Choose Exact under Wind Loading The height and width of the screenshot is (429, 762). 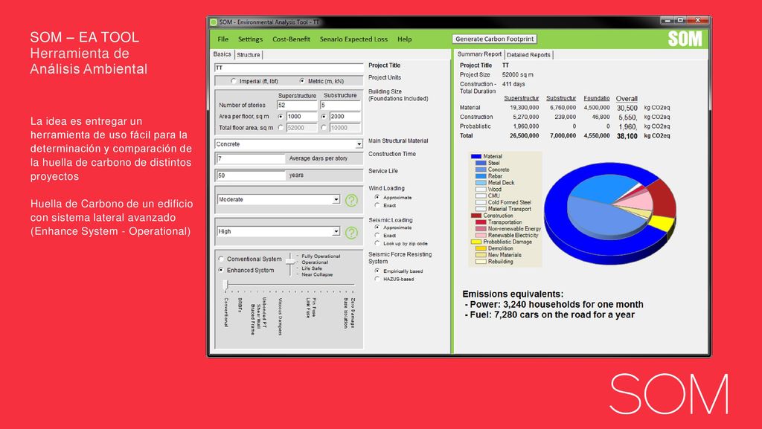click(x=377, y=205)
